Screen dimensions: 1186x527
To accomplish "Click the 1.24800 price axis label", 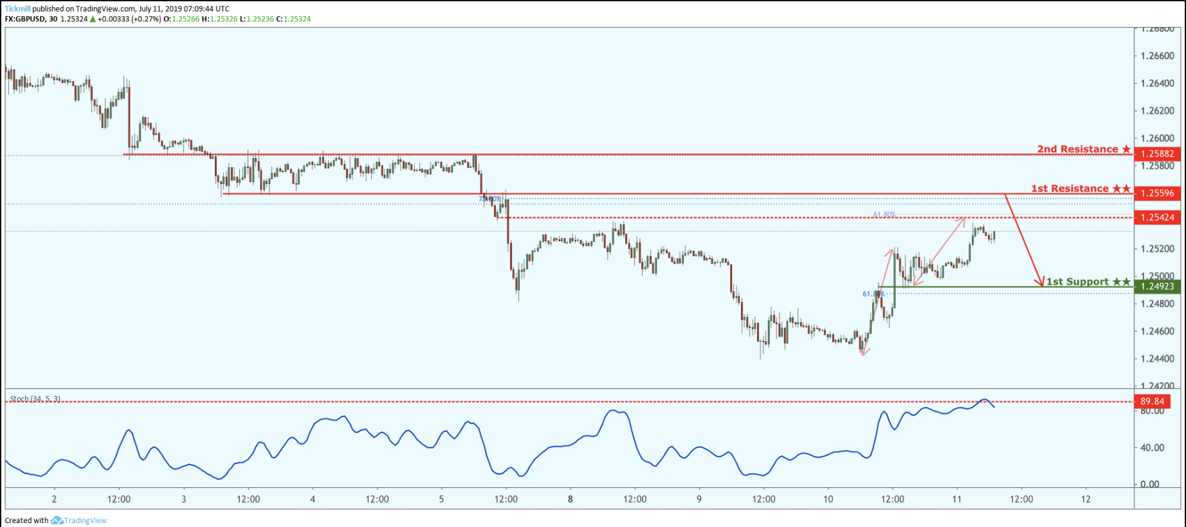I will click(1157, 303).
